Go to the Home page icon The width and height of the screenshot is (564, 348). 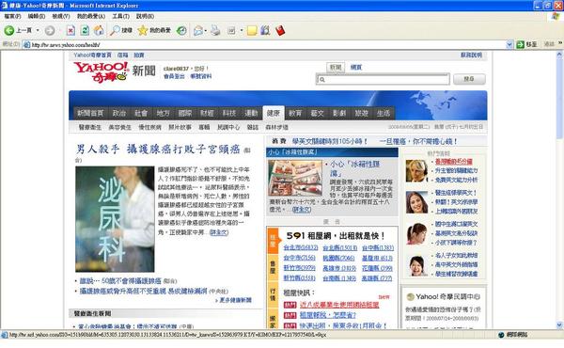coord(99,31)
